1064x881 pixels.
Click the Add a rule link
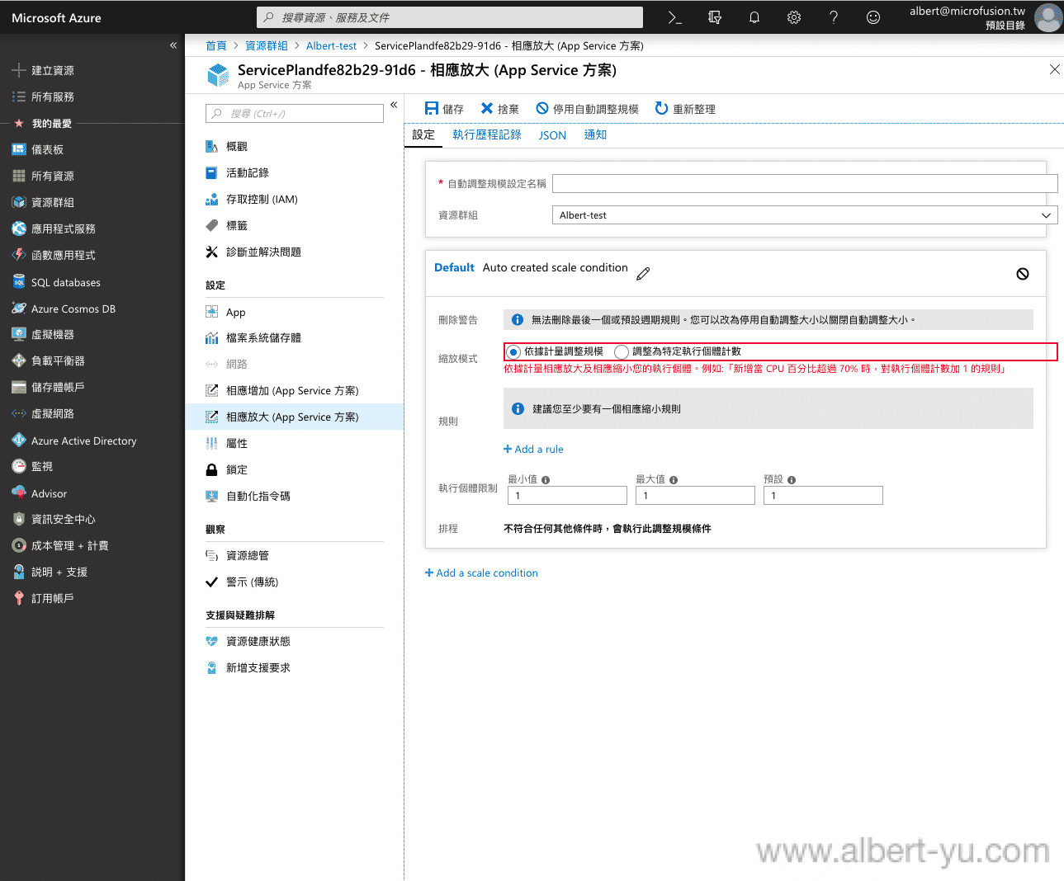[533, 449]
